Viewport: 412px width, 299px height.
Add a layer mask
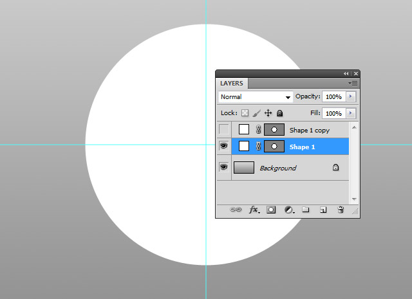point(271,210)
